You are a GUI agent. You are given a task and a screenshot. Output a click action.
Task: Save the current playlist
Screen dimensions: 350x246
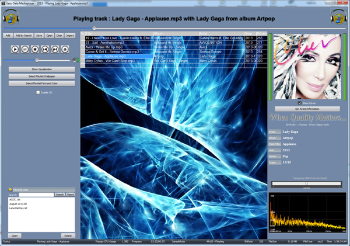pos(39,36)
